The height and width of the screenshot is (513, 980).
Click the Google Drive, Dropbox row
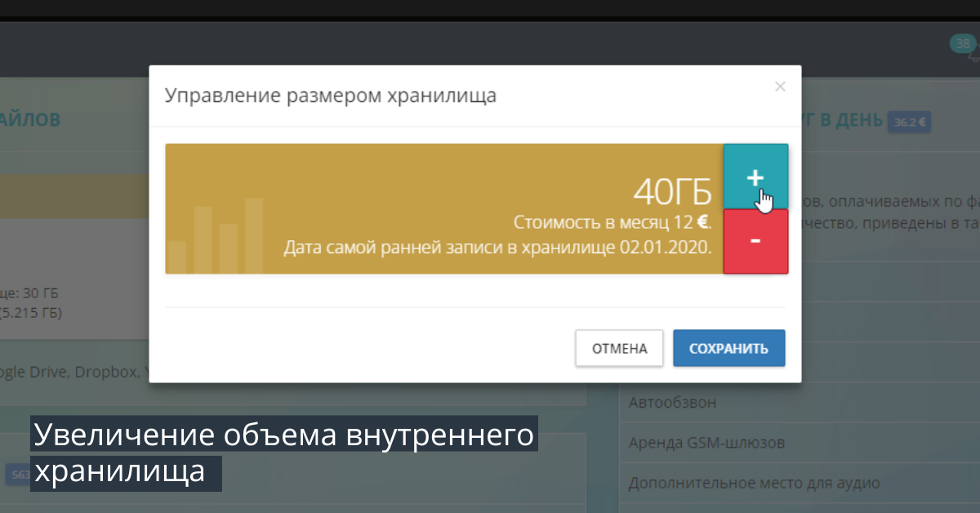point(75,372)
